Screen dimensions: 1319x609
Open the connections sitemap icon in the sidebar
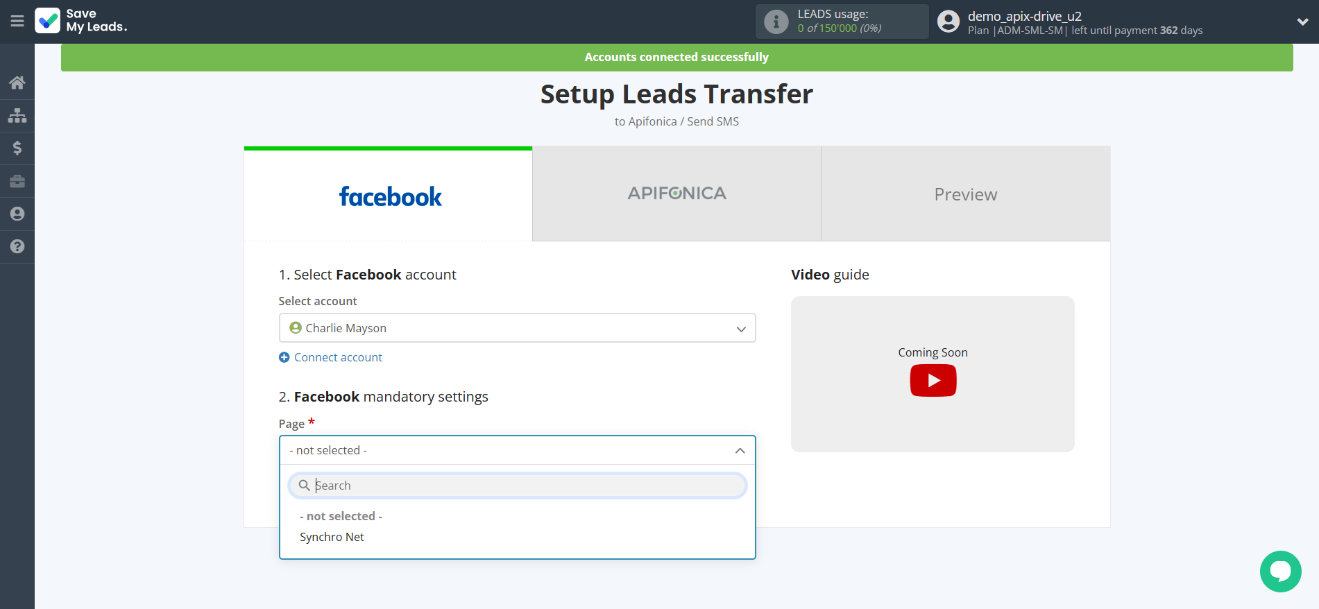pyautogui.click(x=17, y=115)
